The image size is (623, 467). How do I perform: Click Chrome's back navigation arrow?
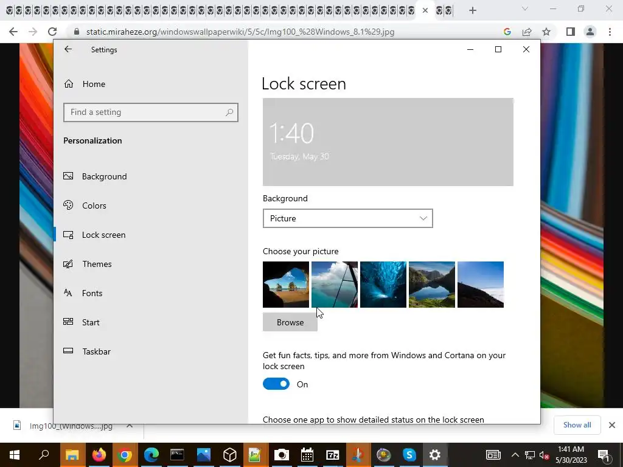coord(13,32)
